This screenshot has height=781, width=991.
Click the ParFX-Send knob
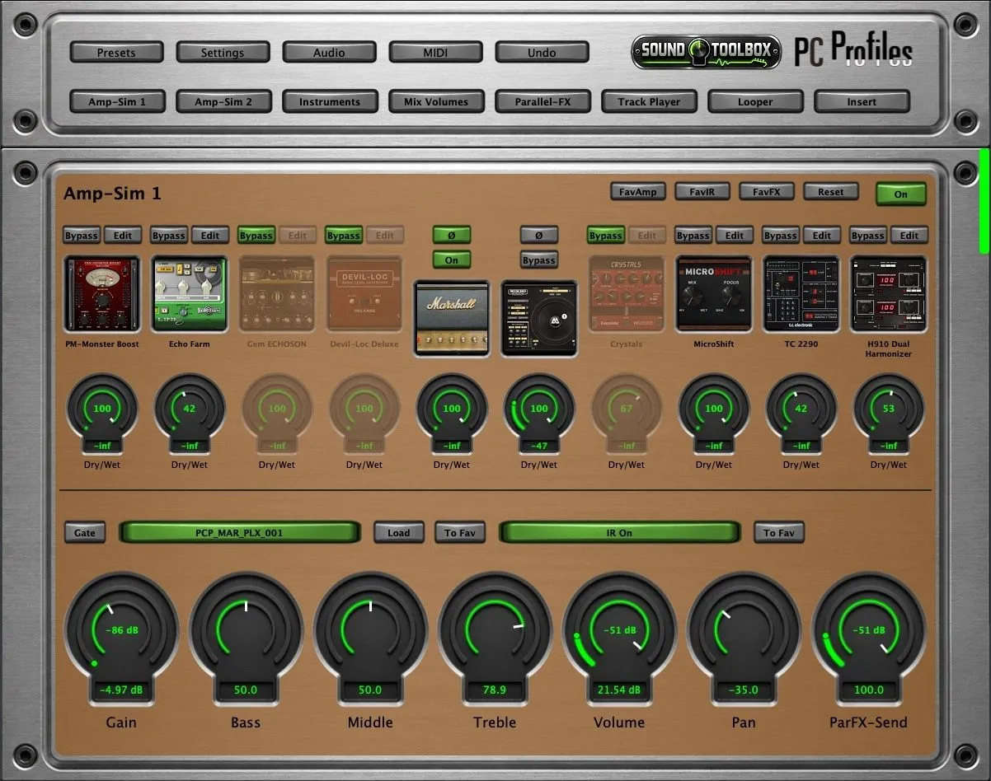tap(868, 631)
